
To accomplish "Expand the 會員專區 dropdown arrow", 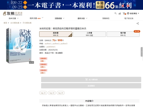I will (138, 13).
